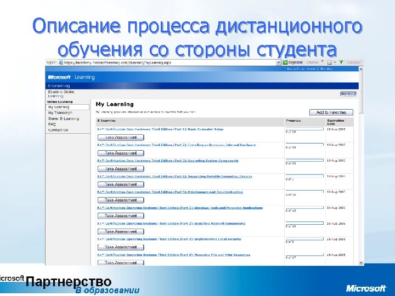Open Operating Systems Part 1: Windows Tools course
The height and width of the screenshot is (296, 395).
pyautogui.click(x=180, y=208)
